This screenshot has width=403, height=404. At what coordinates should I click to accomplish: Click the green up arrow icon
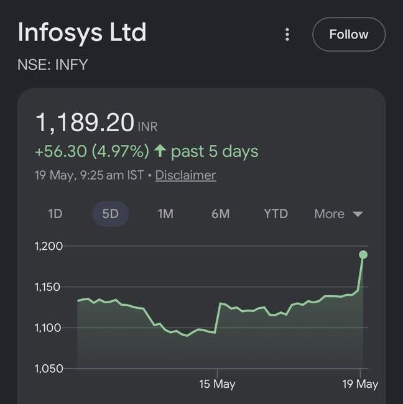160,151
